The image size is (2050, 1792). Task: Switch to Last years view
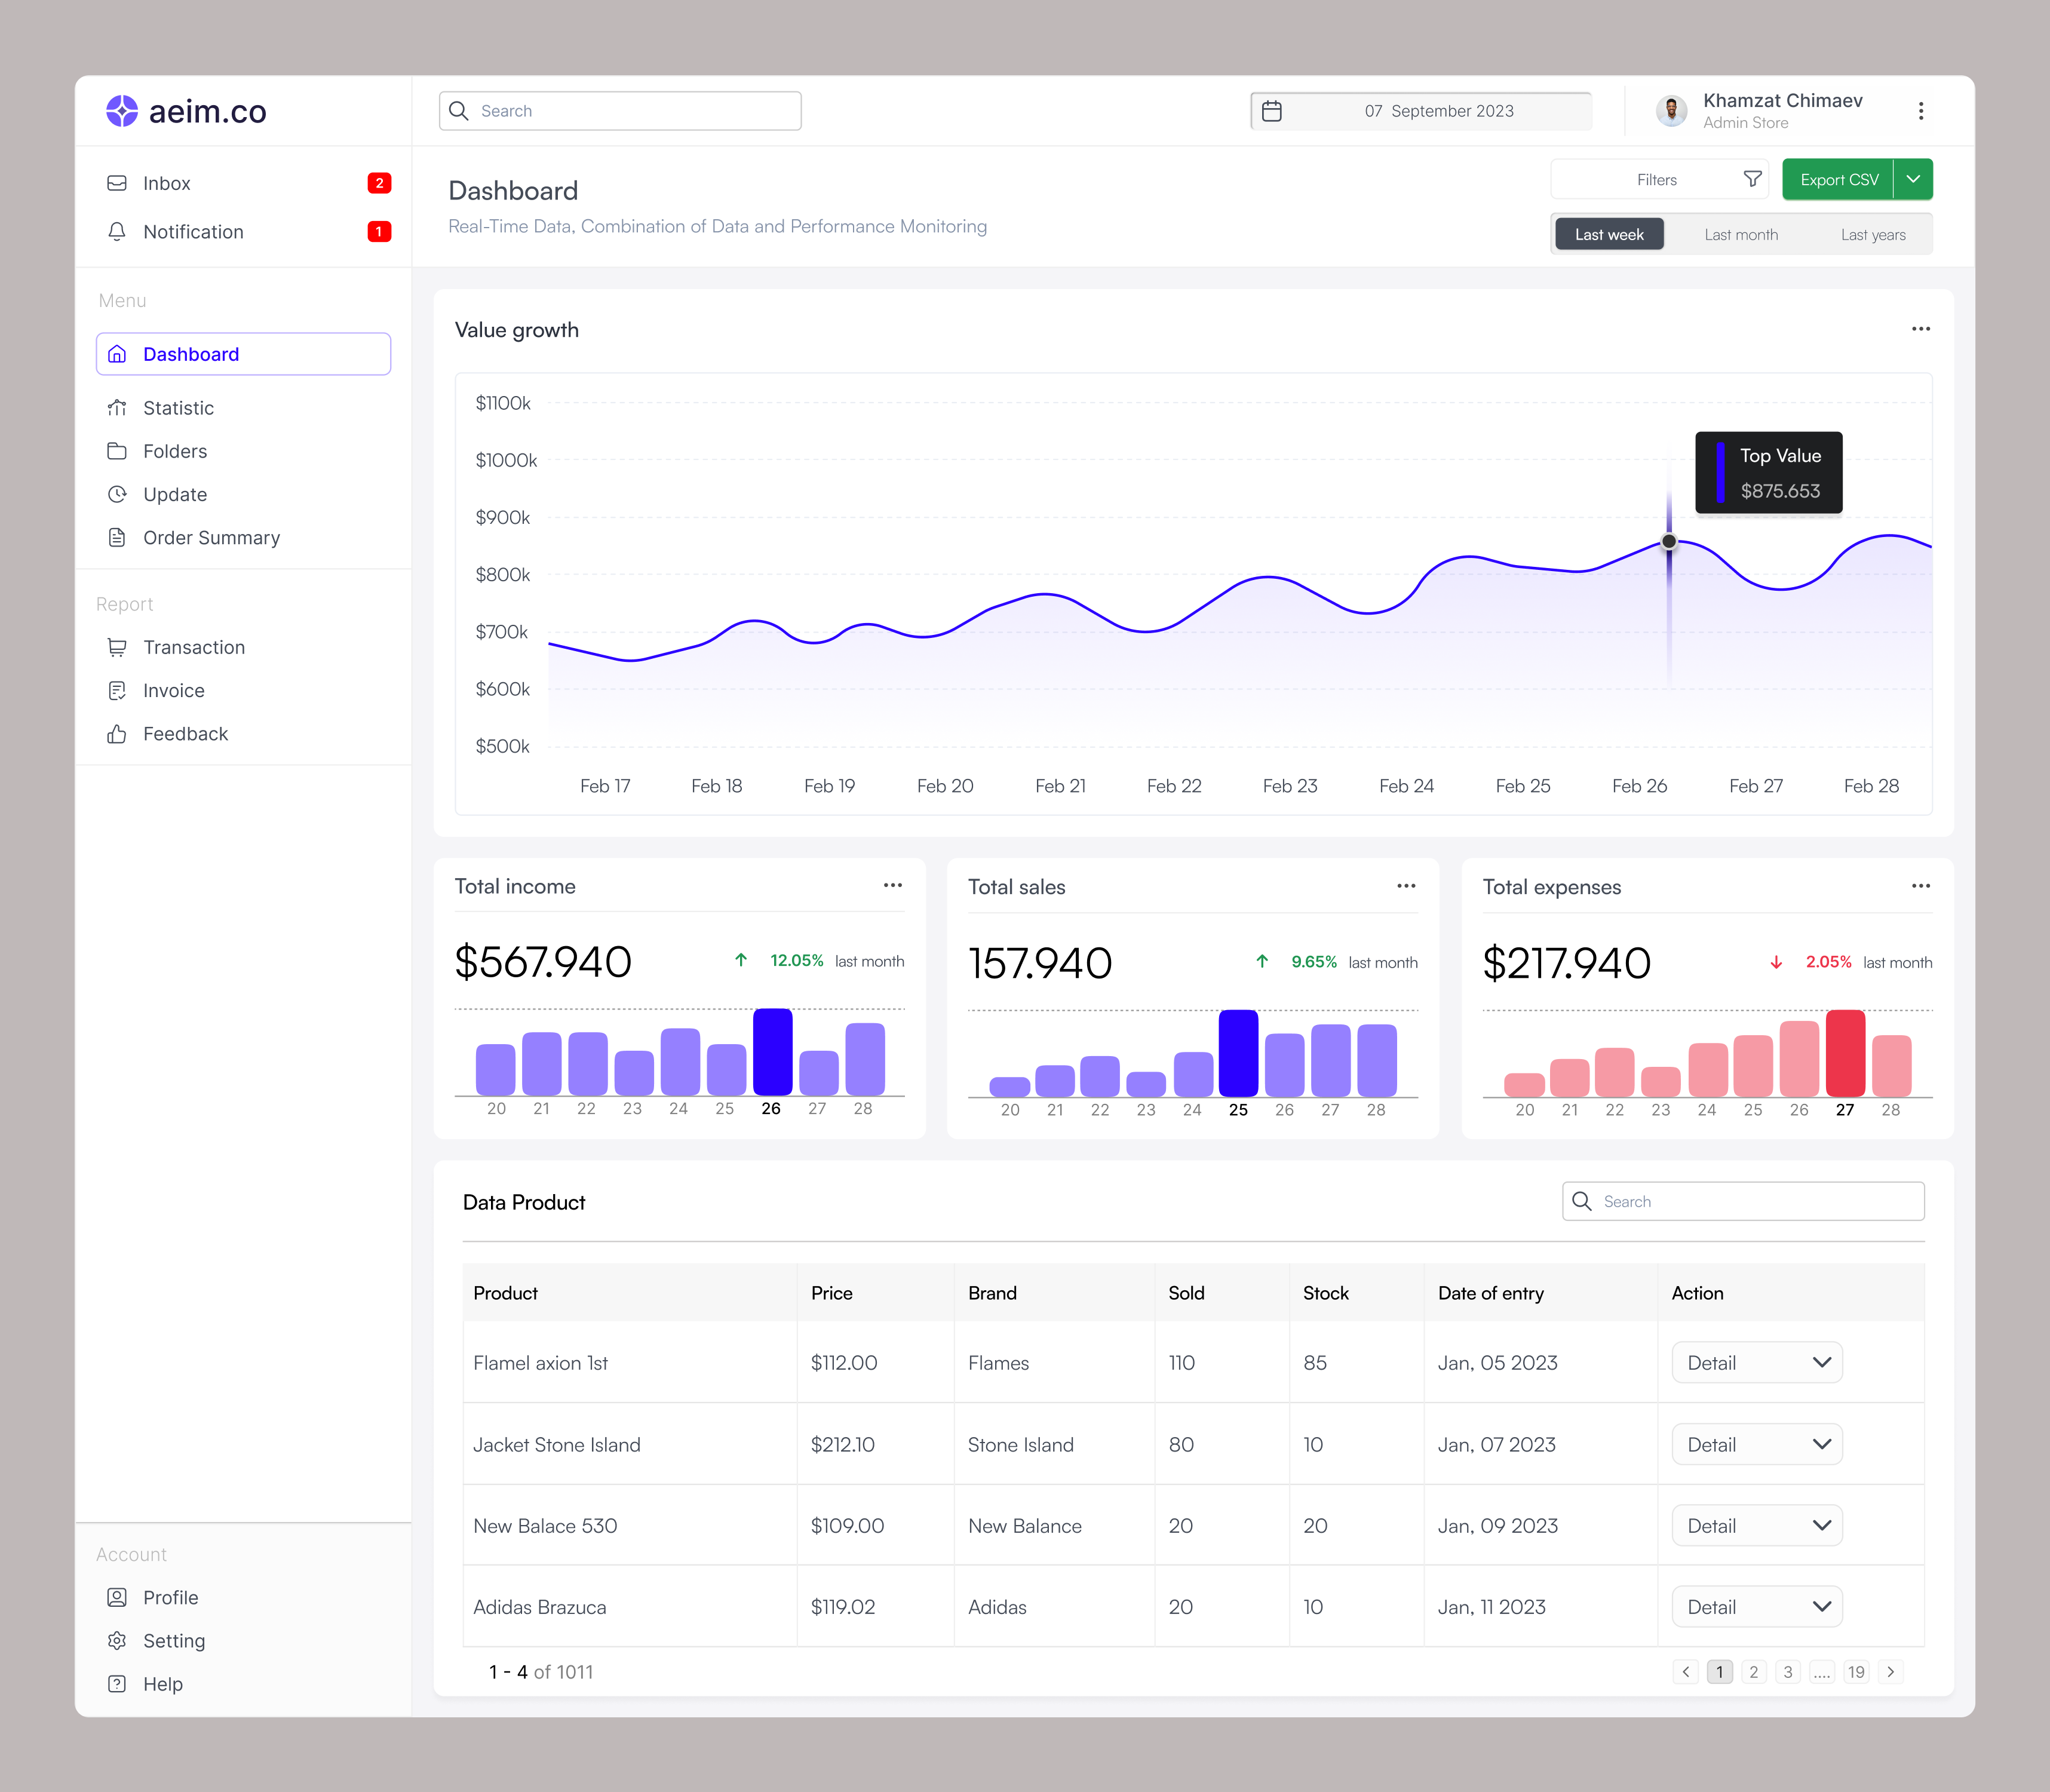point(1873,233)
